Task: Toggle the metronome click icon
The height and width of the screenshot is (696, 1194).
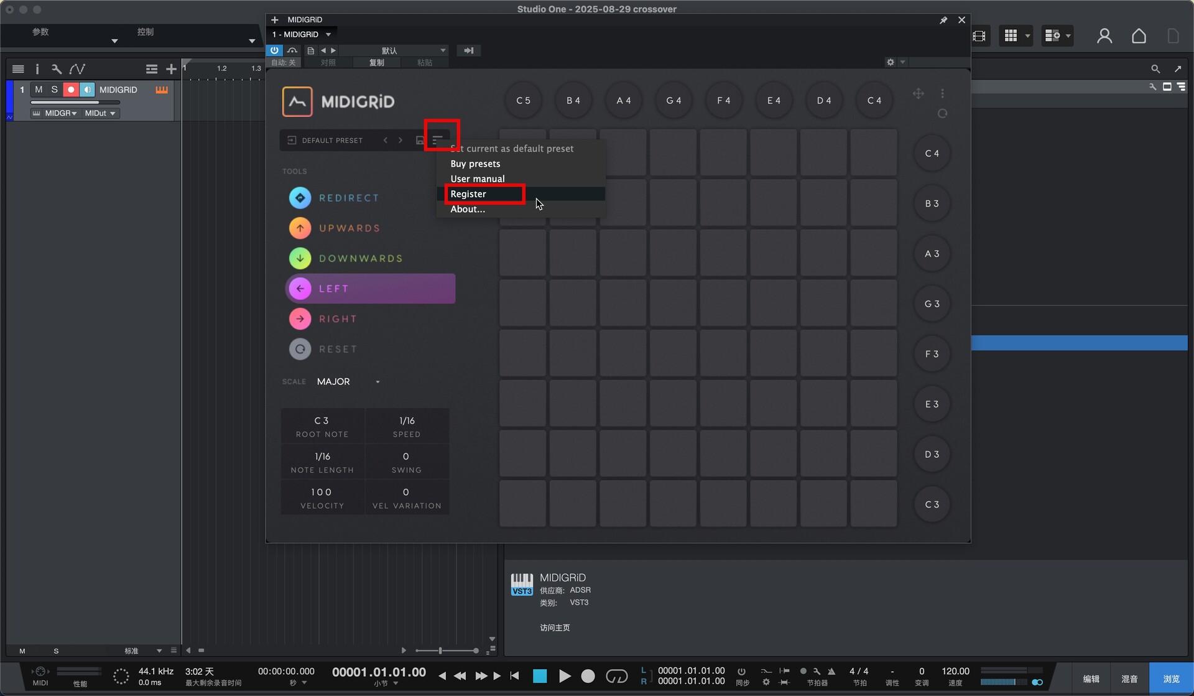Action: (831, 671)
